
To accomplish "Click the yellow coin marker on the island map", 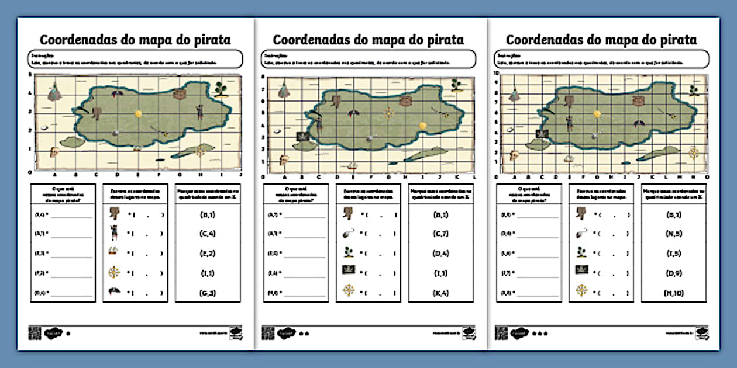I will [138, 113].
